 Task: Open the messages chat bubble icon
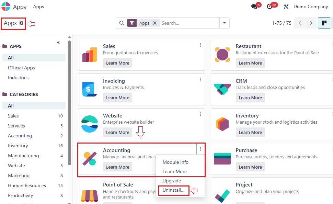tap(254, 7)
